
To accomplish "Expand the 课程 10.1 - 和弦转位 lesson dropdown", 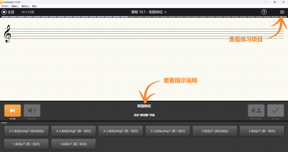I will coord(149,12).
